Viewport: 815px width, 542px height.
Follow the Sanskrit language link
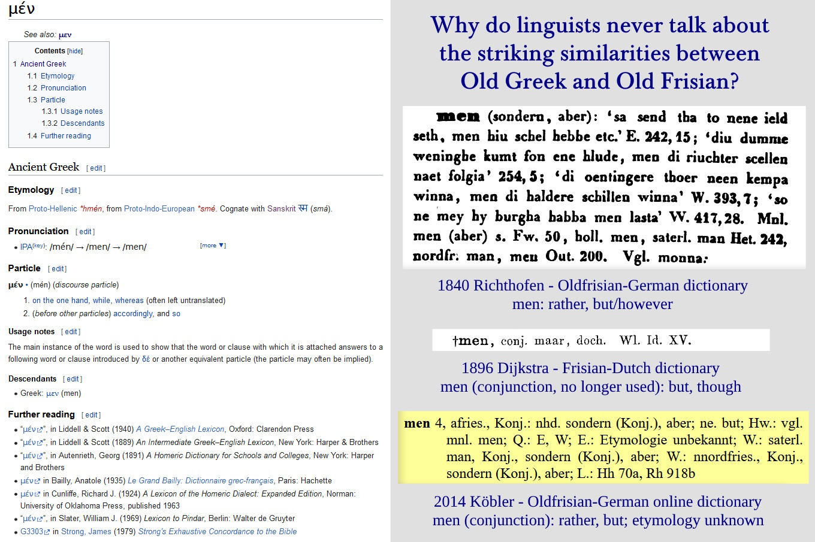[281, 209]
